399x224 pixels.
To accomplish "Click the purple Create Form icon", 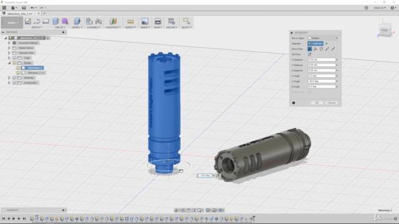I will pyautogui.click(x=65, y=22).
